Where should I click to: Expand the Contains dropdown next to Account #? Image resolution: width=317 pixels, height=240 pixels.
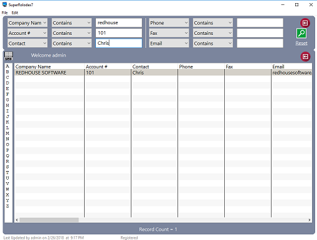(x=72, y=33)
